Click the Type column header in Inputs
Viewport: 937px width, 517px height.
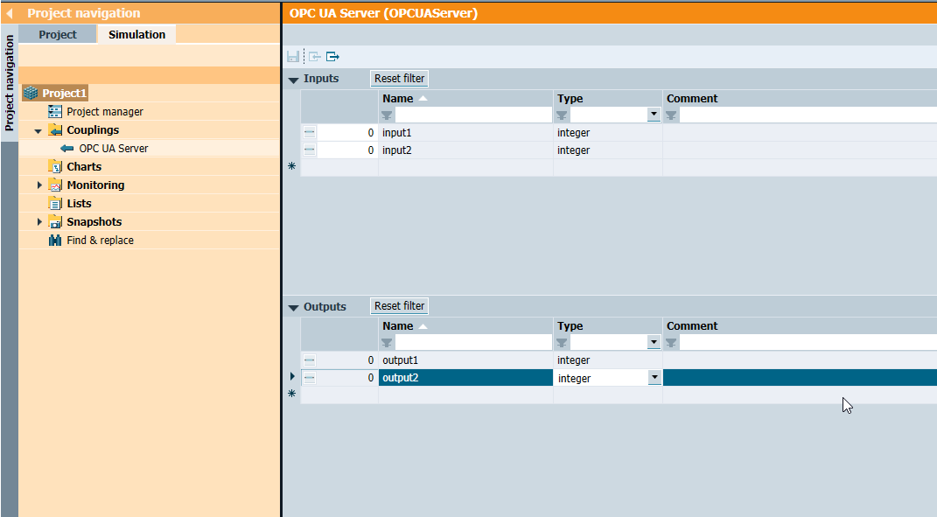[608, 99]
